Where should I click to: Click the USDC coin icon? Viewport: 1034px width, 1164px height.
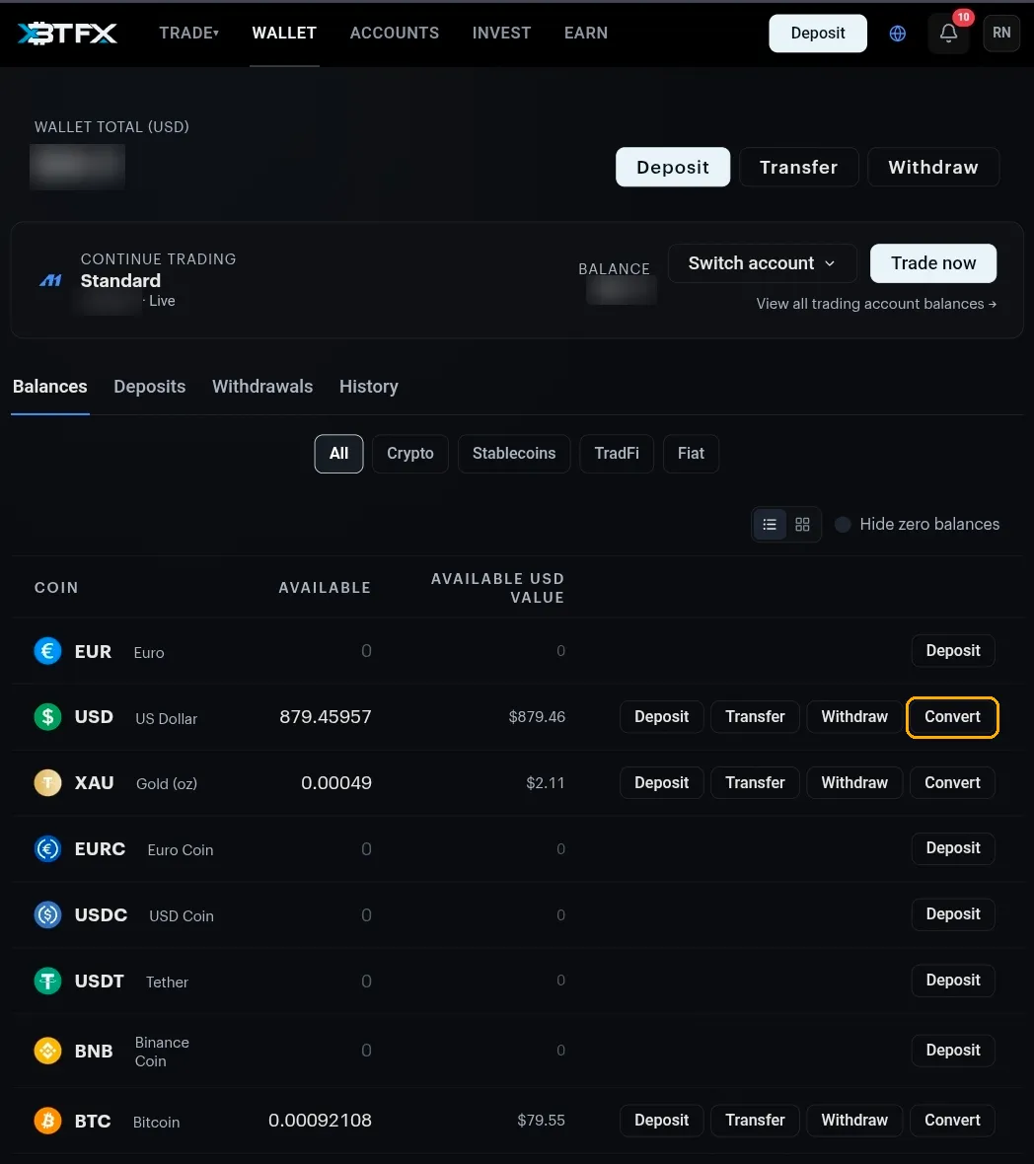48,914
